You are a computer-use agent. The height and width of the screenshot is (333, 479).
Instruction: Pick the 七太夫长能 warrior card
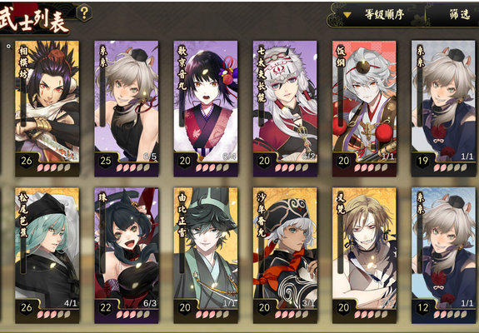point(286,108)
